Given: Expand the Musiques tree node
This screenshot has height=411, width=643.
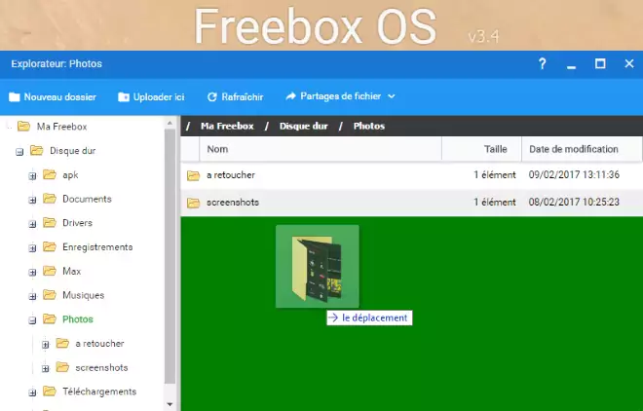Looking at the screenshot, I should click(32, 297).
